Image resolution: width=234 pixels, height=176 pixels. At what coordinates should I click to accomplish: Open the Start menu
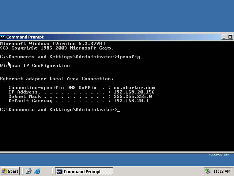10,171
